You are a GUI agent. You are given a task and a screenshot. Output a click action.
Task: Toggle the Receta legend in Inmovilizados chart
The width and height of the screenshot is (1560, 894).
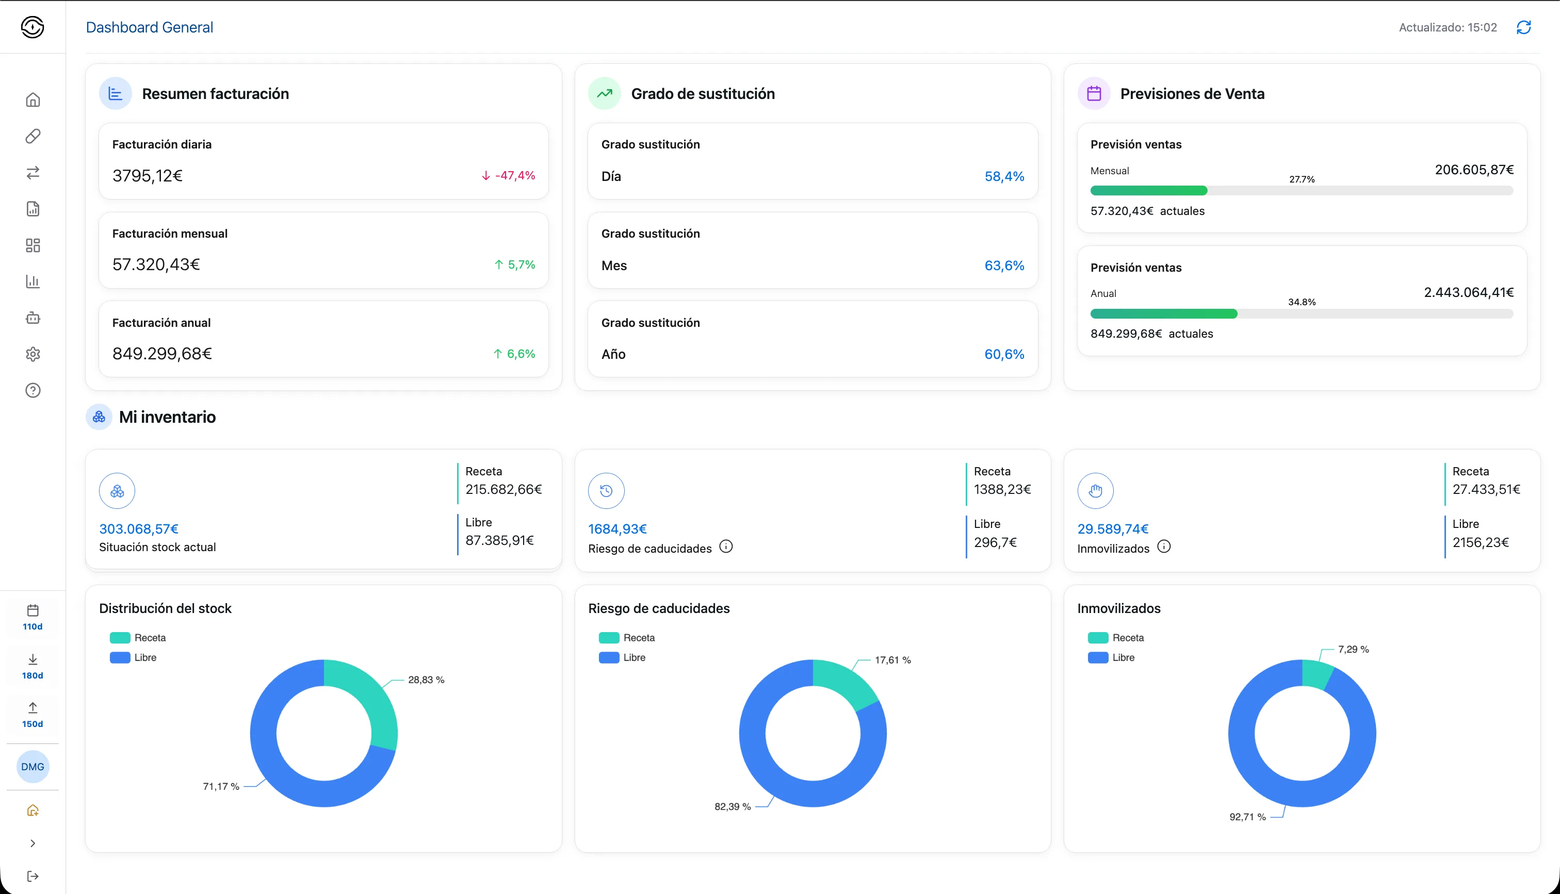pyautogui.click(x=1116, y=638)
